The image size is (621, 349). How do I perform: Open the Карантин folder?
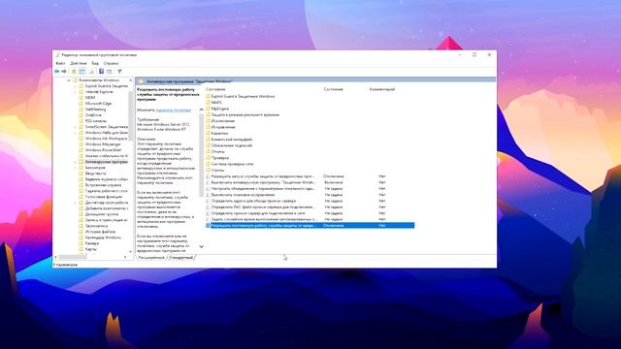coord(217,133)
